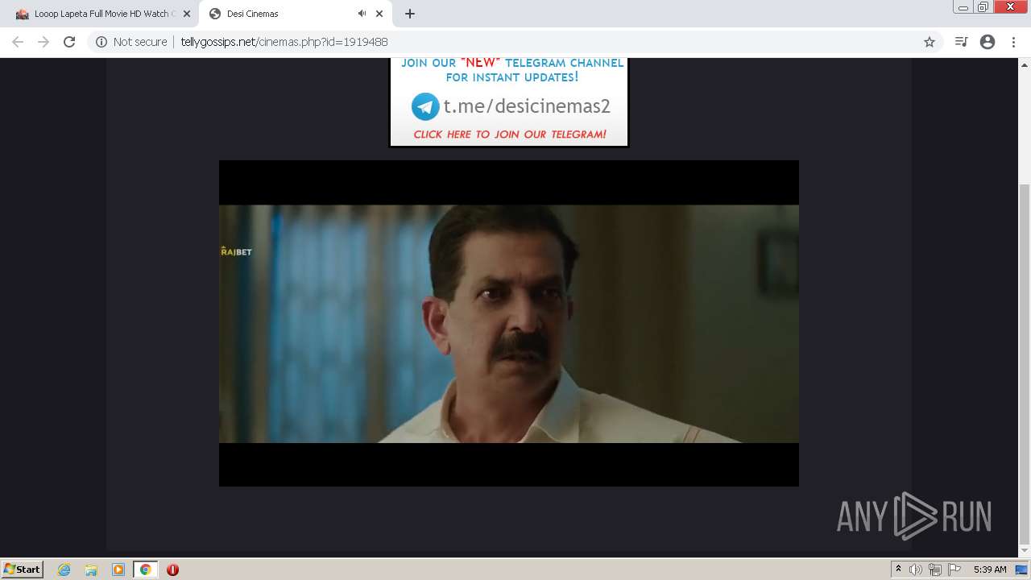Click Chrome icon in taskbar
This screenshot has width=1031, height=580.
[146, 570]
